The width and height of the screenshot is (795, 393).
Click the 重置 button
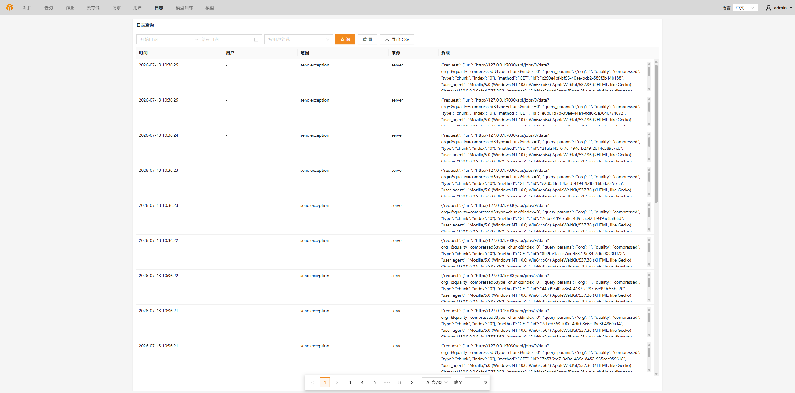[x=367, y=39]
